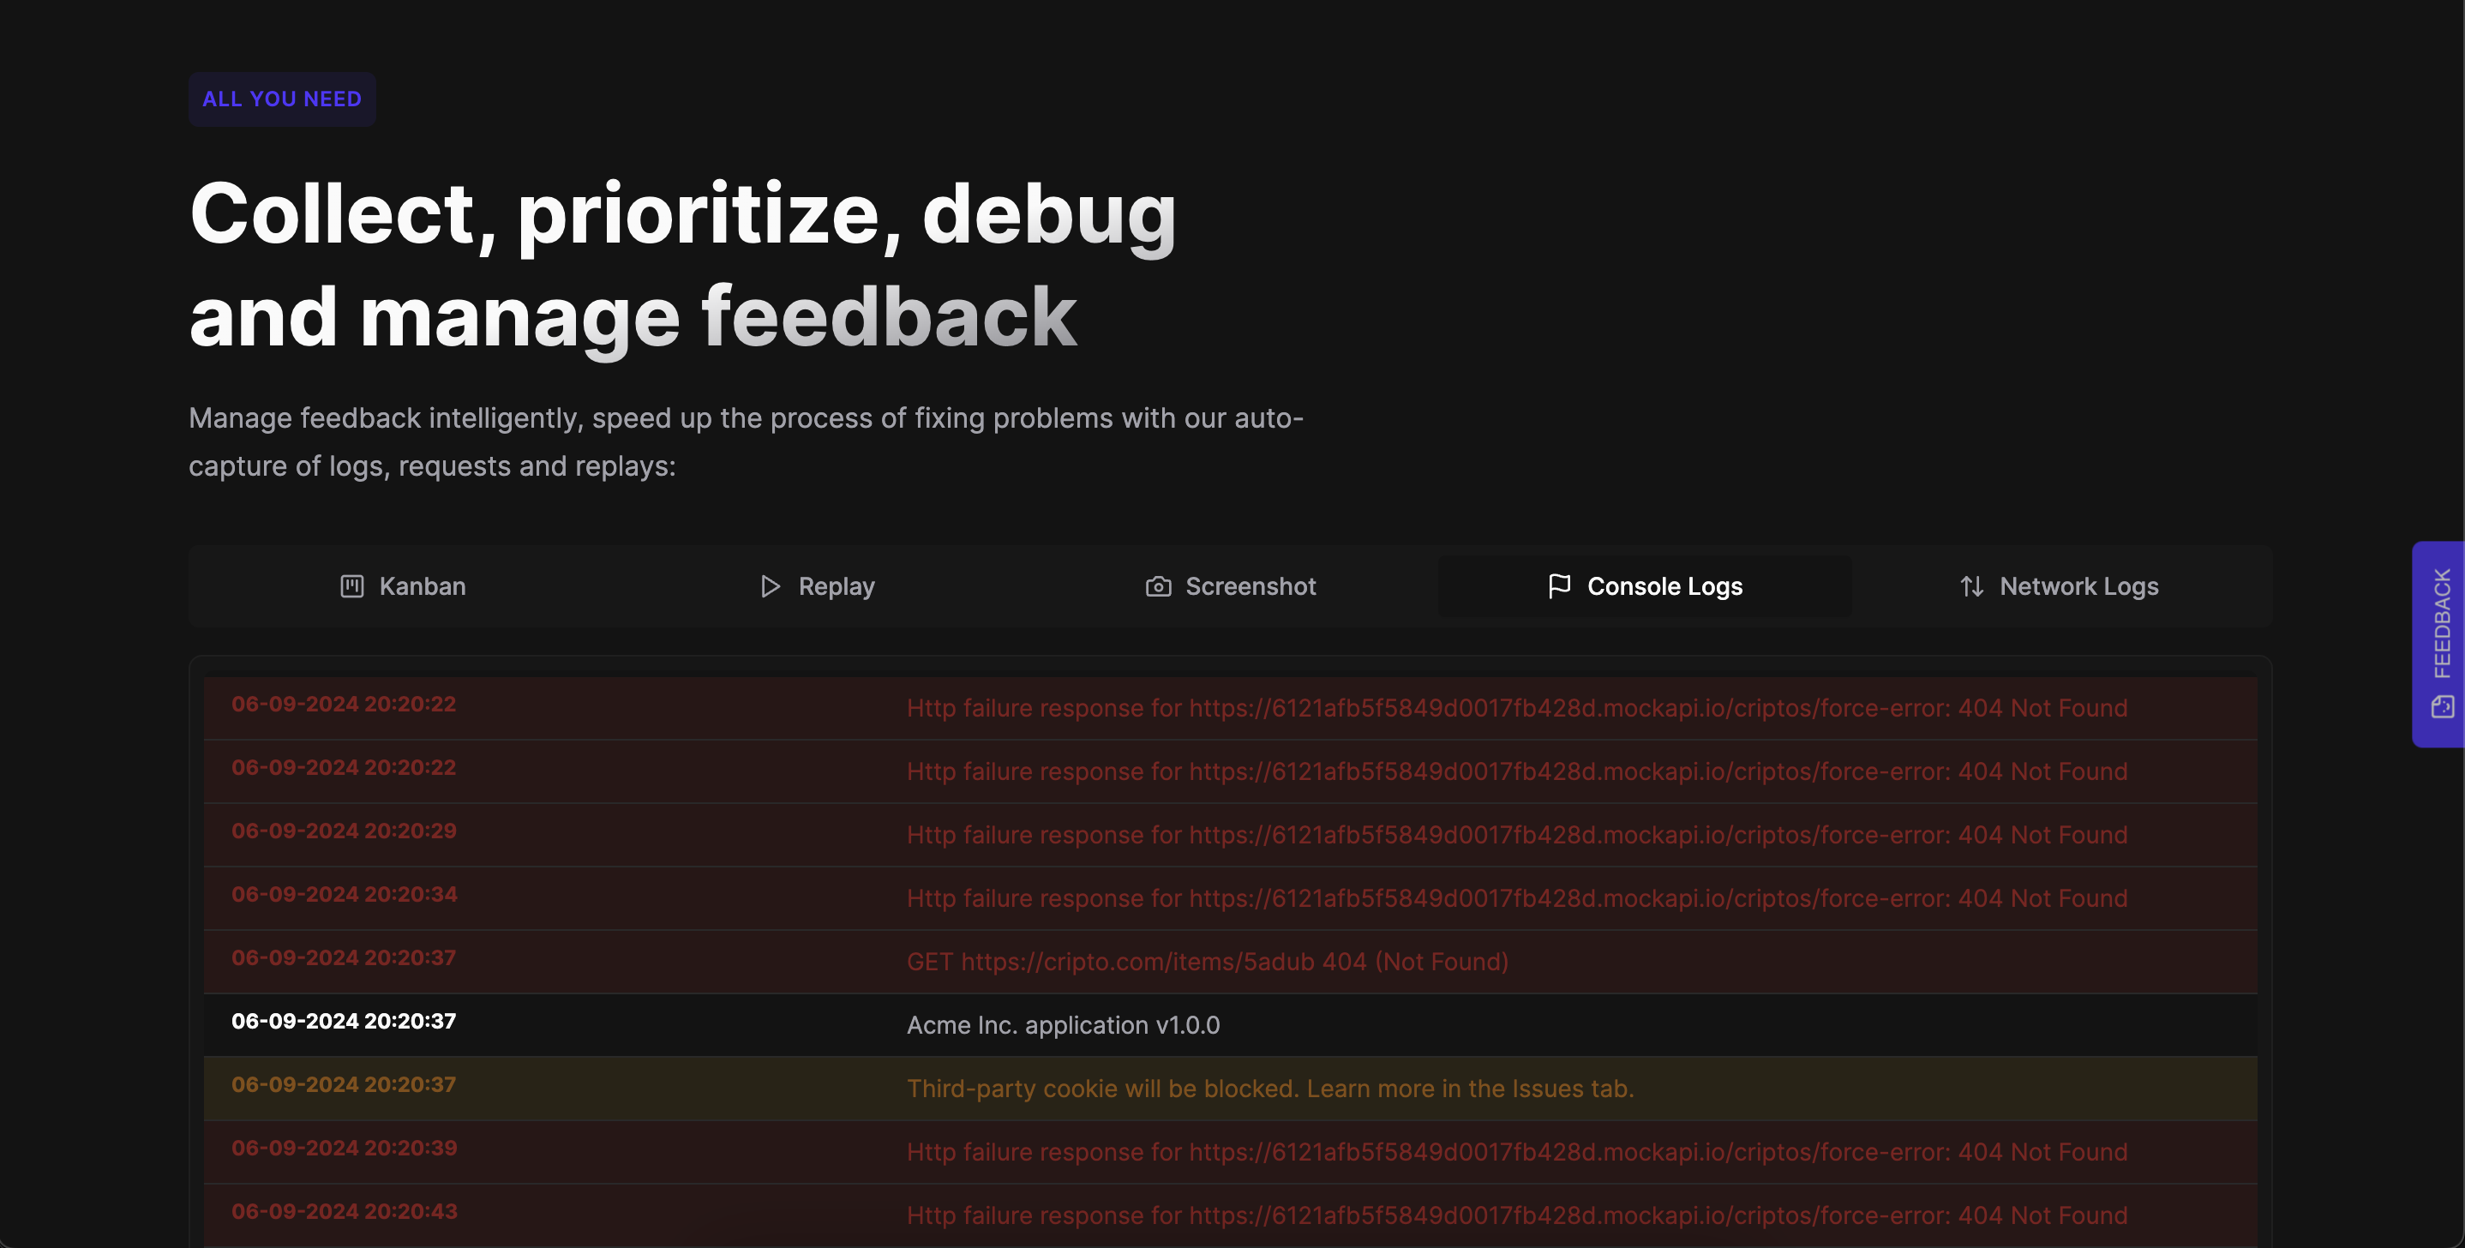Screen dimensions: 2465x1248
Task: Click the Kanban board icon
Action: 352,585
